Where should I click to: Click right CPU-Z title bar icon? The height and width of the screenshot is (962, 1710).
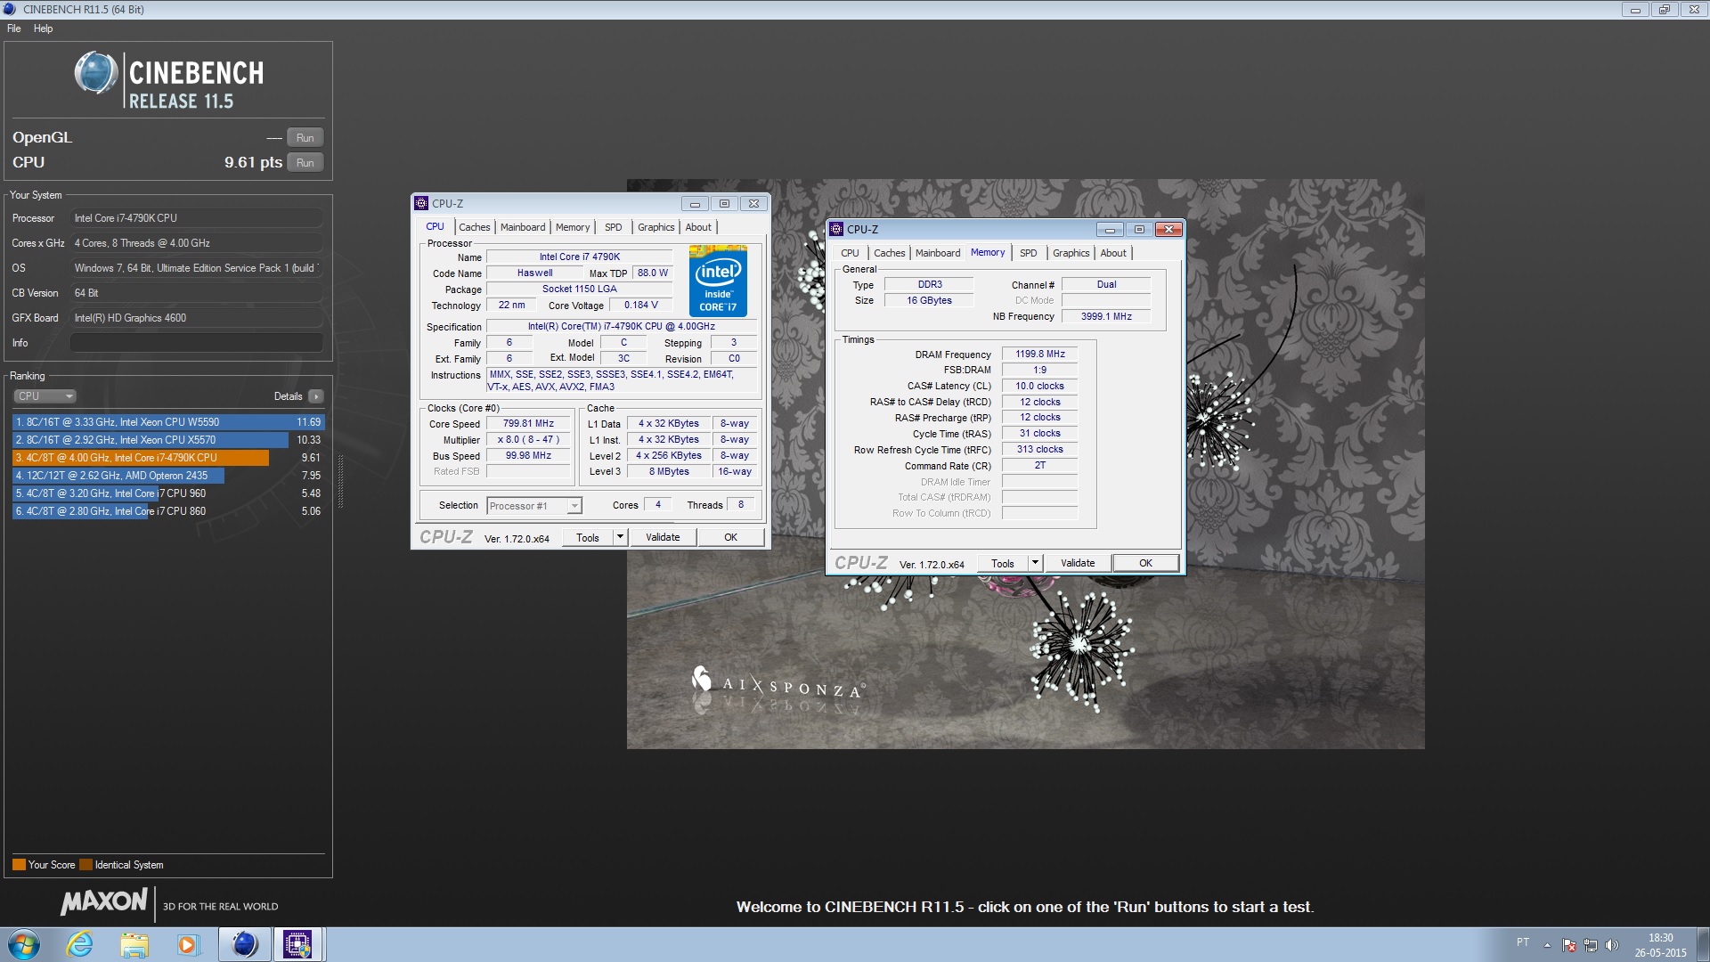coord(837,230)
